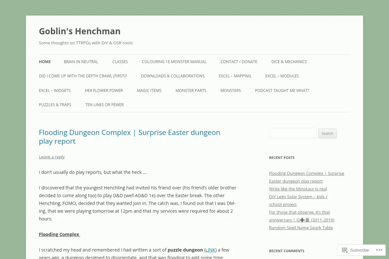Screen dimensions: 389x259
Task: Open the EXCEL – MODULES menu item
Action: point(282,76)
